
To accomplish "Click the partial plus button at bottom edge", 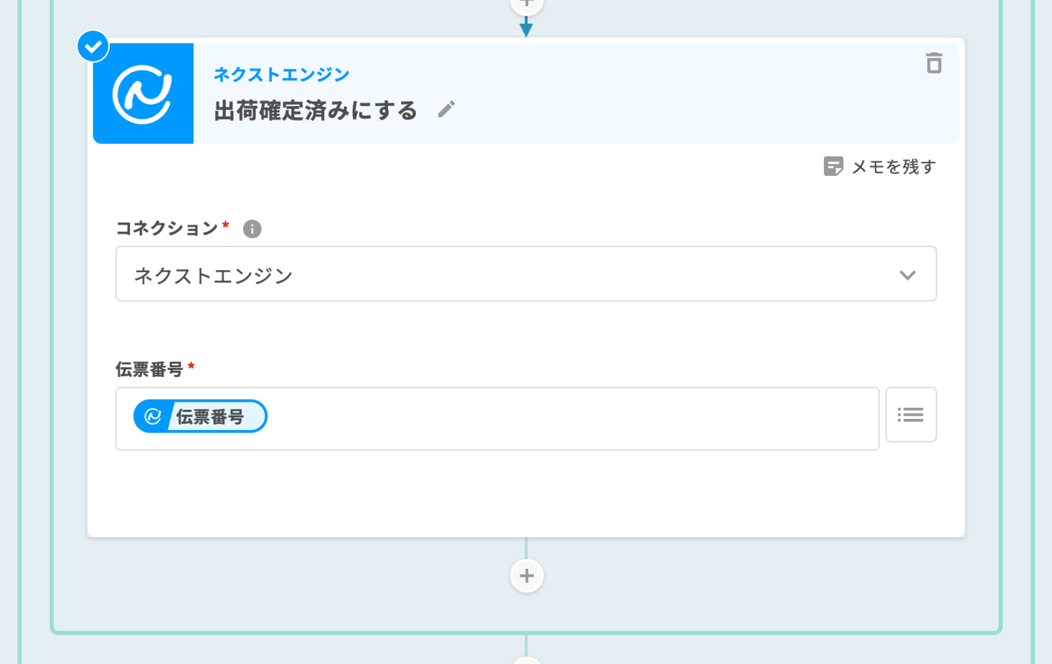I will point(526,660).
